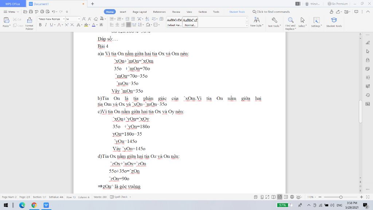Align text right
This screenshot has height=210, width=373.
[x=123, y=25]
